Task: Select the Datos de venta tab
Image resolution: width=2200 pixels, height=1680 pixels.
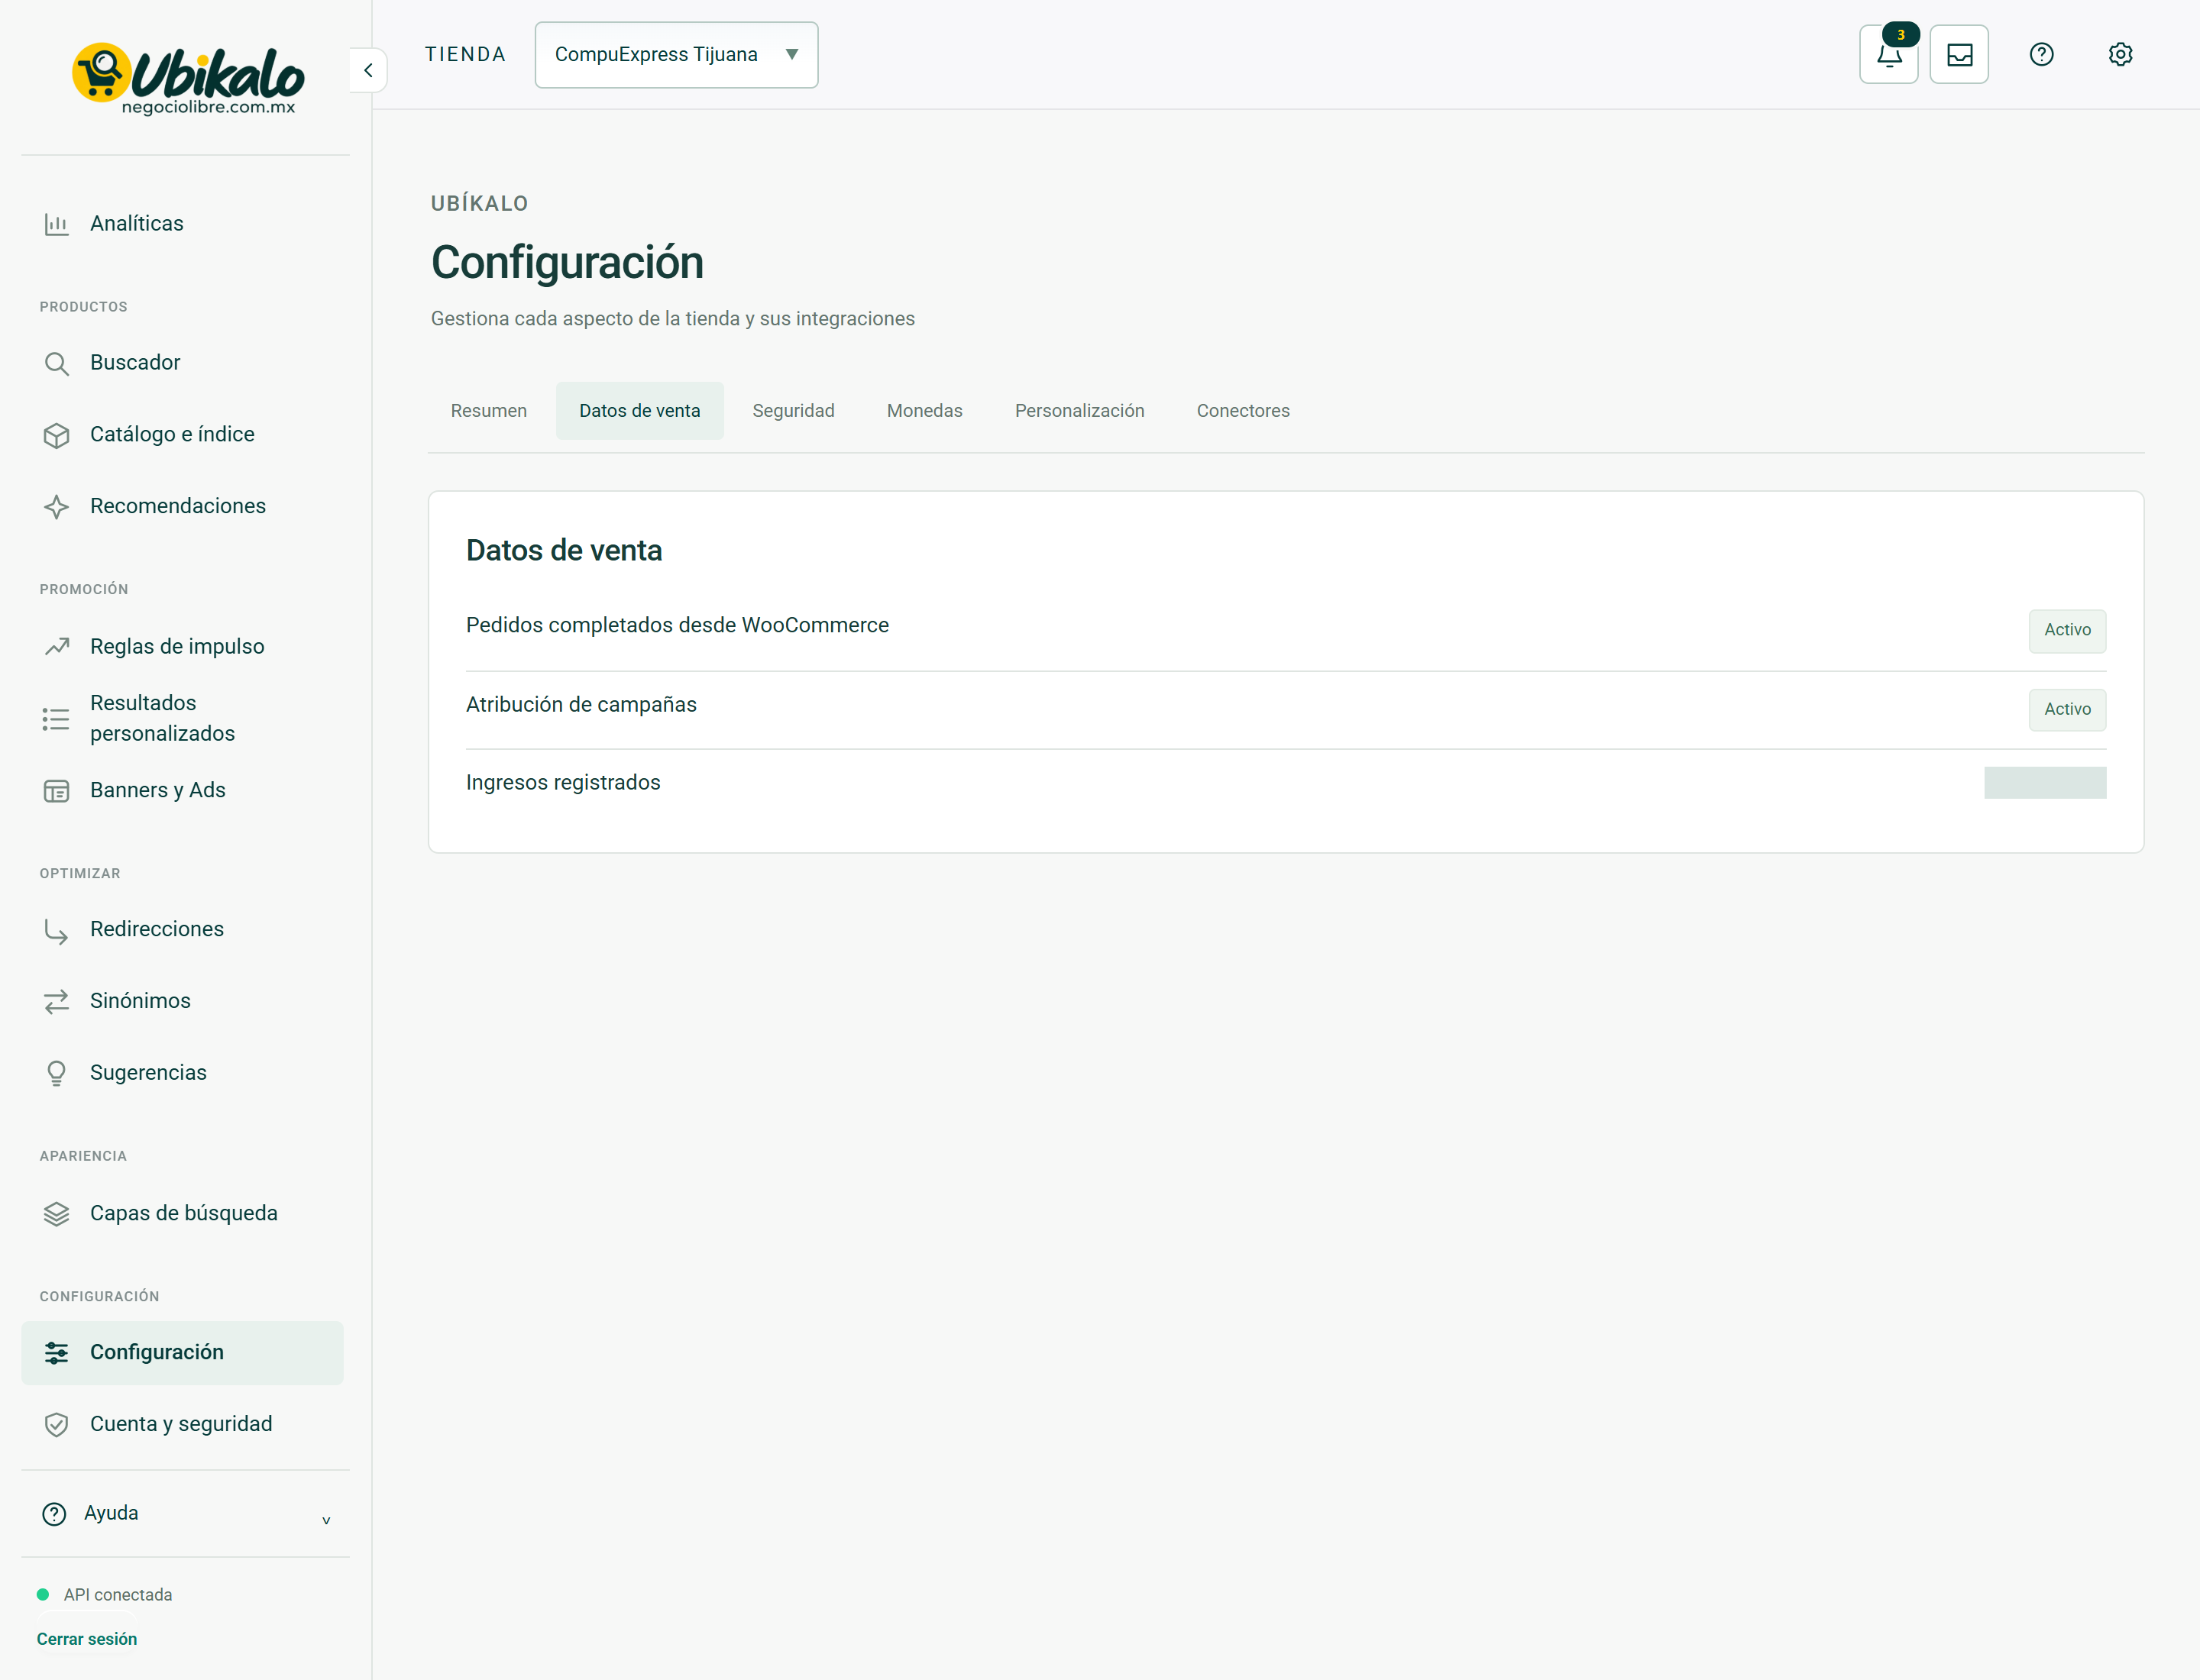Action: (639, 411)
